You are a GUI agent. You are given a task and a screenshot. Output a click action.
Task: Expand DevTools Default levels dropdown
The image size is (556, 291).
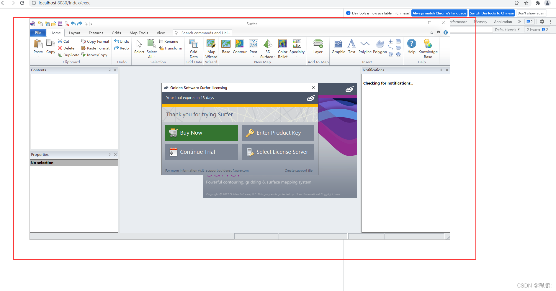point(507,29)
